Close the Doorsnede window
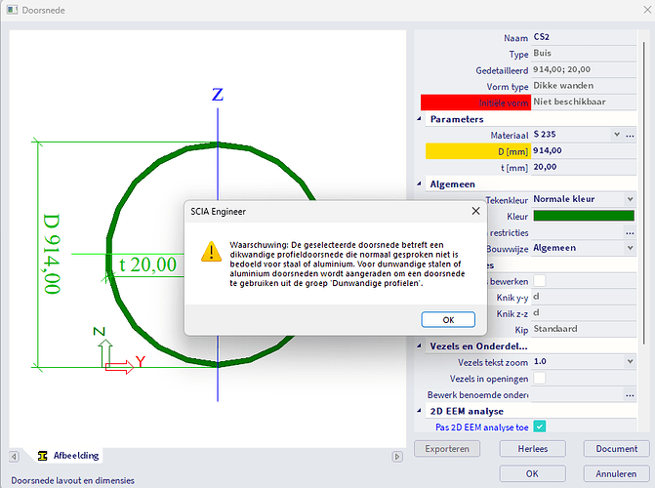The height and width of the screenshot is (488, 655). (x=647, y=10)
